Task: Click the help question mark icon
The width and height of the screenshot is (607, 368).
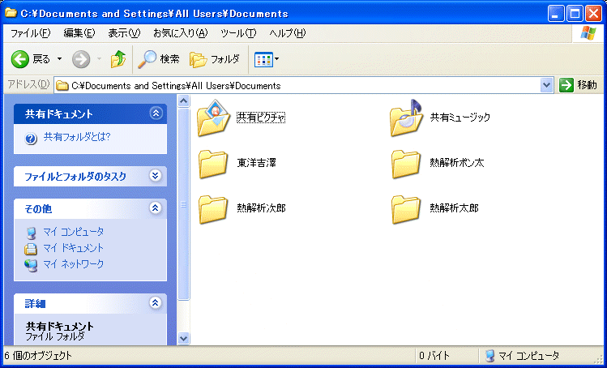Action: click(31, 139)
